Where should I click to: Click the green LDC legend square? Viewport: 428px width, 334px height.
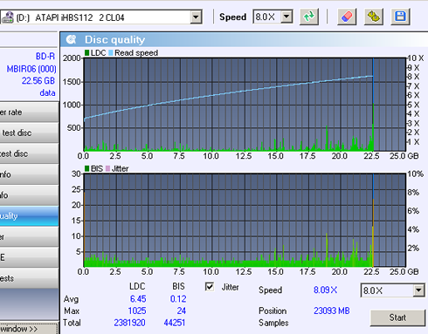pos(86,53)
